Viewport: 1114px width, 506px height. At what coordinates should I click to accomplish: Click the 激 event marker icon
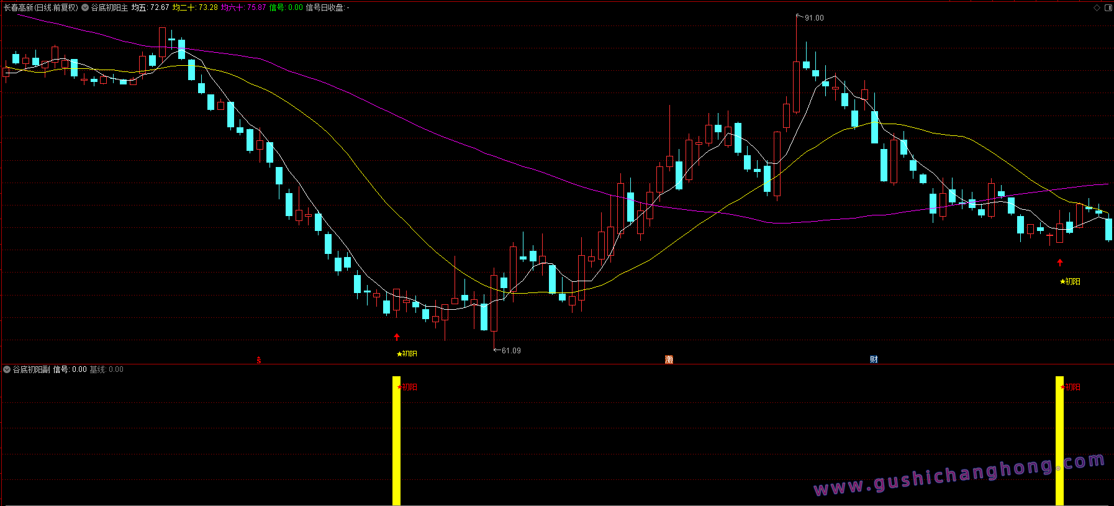pos(669,359)
